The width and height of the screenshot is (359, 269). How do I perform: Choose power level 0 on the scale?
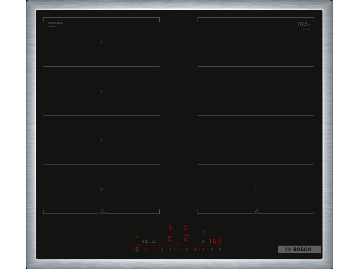point(145,249)
